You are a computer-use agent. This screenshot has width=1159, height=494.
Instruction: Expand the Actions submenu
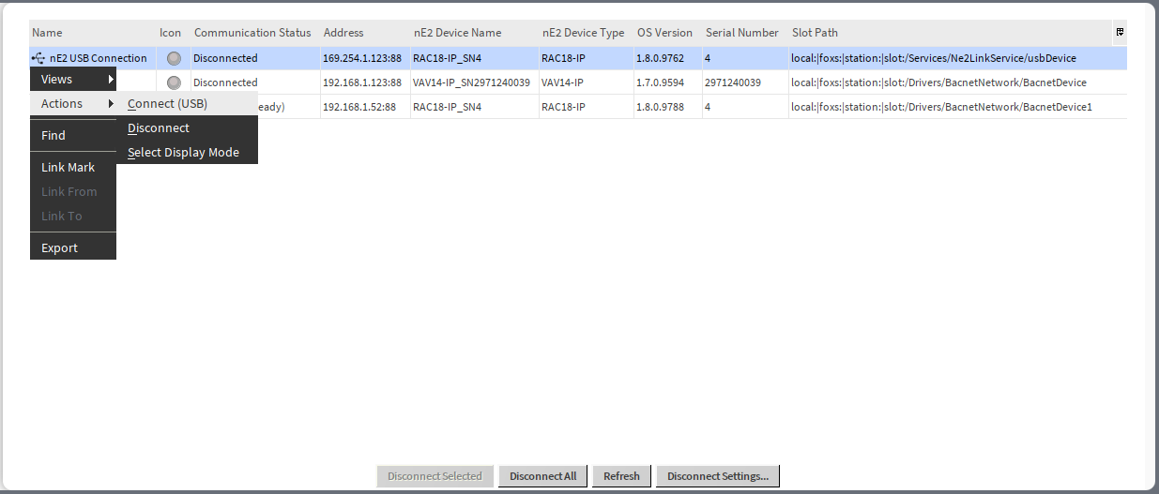point(73,104)
